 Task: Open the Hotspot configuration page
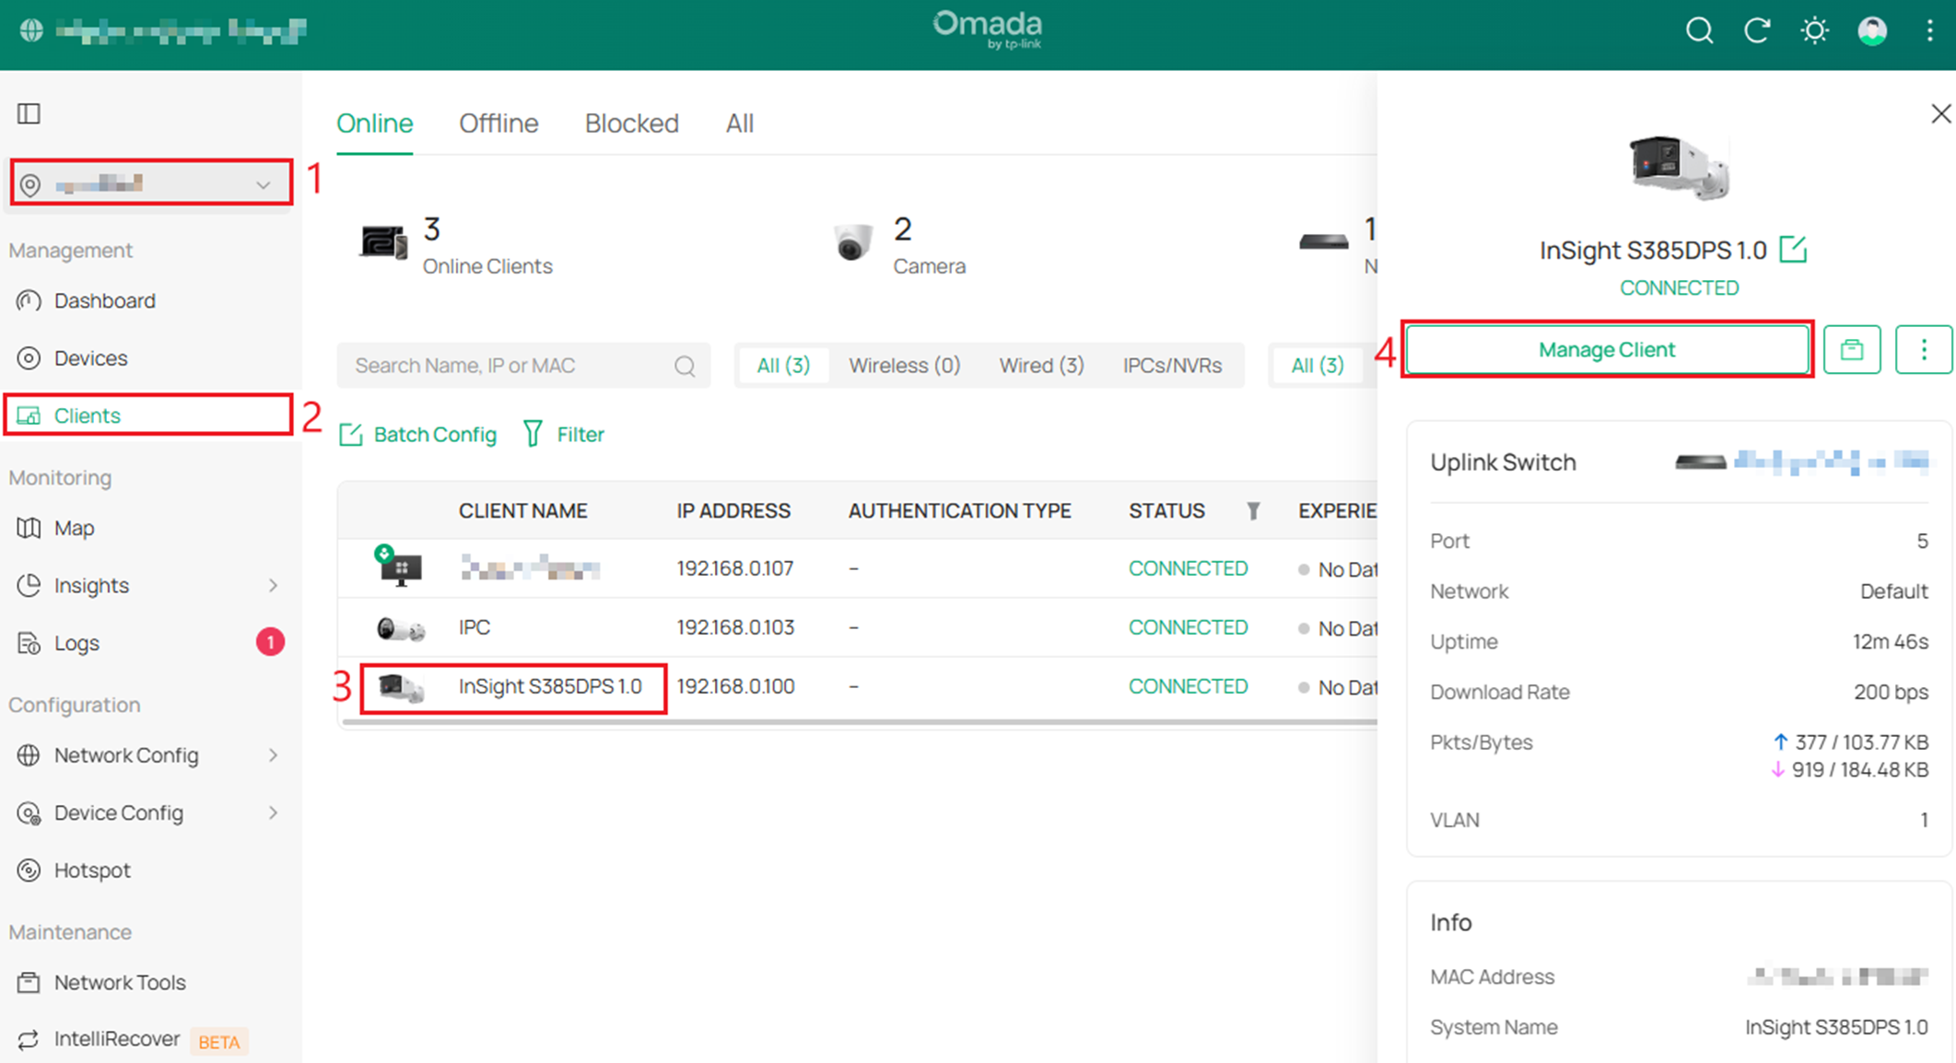pyautogui.click(x=93, y=870)
